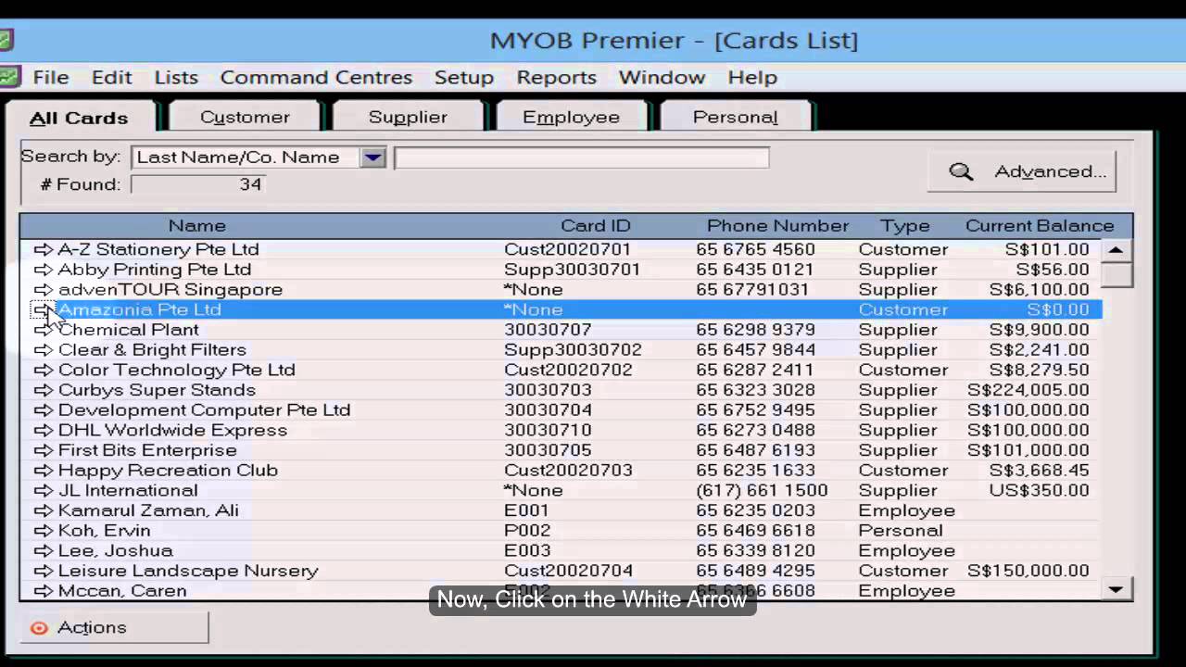Click the arrow icon beside Abby Printing Pte Ltd
This screenshot has height=667, width=1186.
pos(44,270)
